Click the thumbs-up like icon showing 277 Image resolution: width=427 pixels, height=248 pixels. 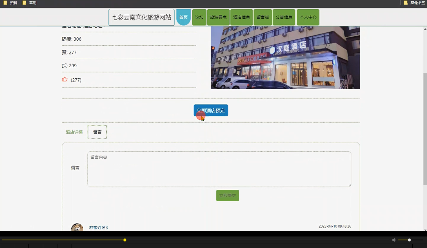pos(65,79)
